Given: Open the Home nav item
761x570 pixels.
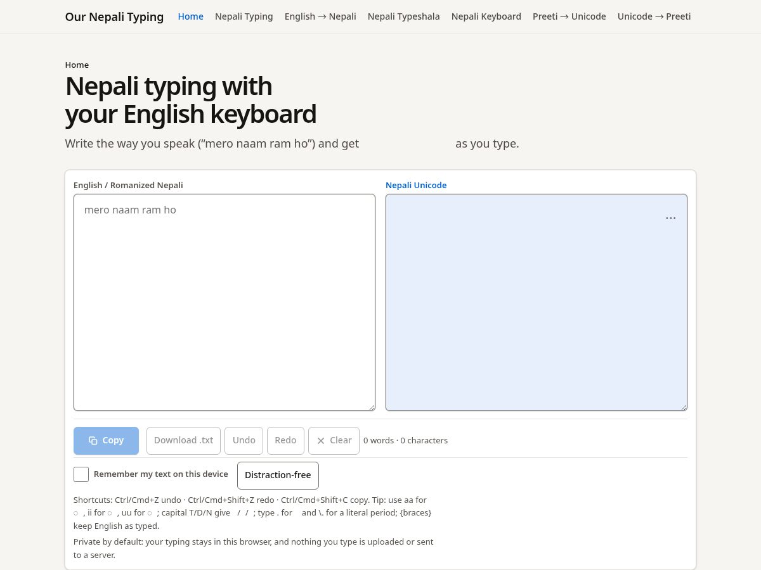Looking at the screenshot, I should click(191, 16).
